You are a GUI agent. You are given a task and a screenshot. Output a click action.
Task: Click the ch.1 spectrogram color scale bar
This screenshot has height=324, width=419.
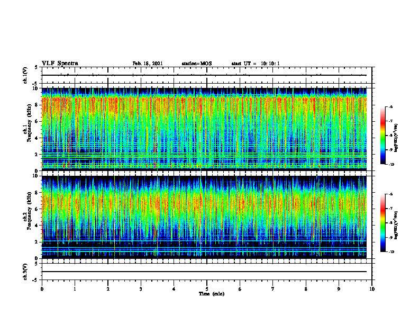tap(383, 136)
